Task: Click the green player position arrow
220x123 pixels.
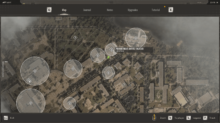Action: 108,57
